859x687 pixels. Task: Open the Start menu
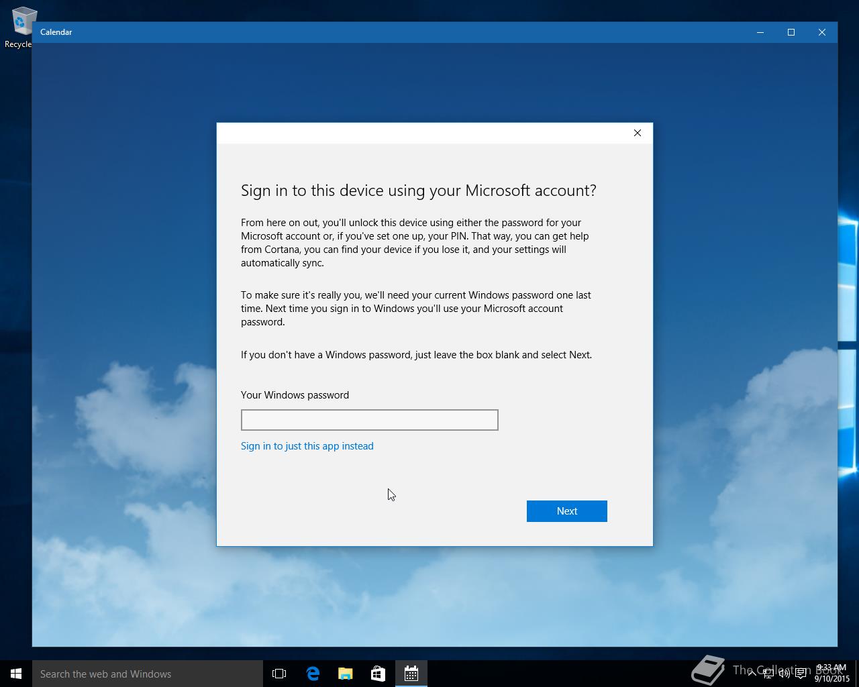tap(16, 674)
